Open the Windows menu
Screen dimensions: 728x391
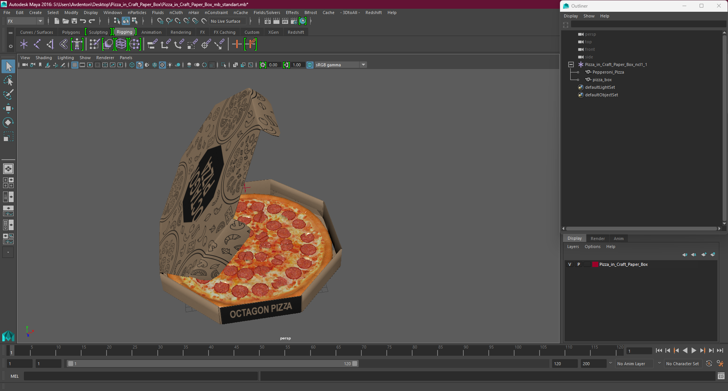113,13
